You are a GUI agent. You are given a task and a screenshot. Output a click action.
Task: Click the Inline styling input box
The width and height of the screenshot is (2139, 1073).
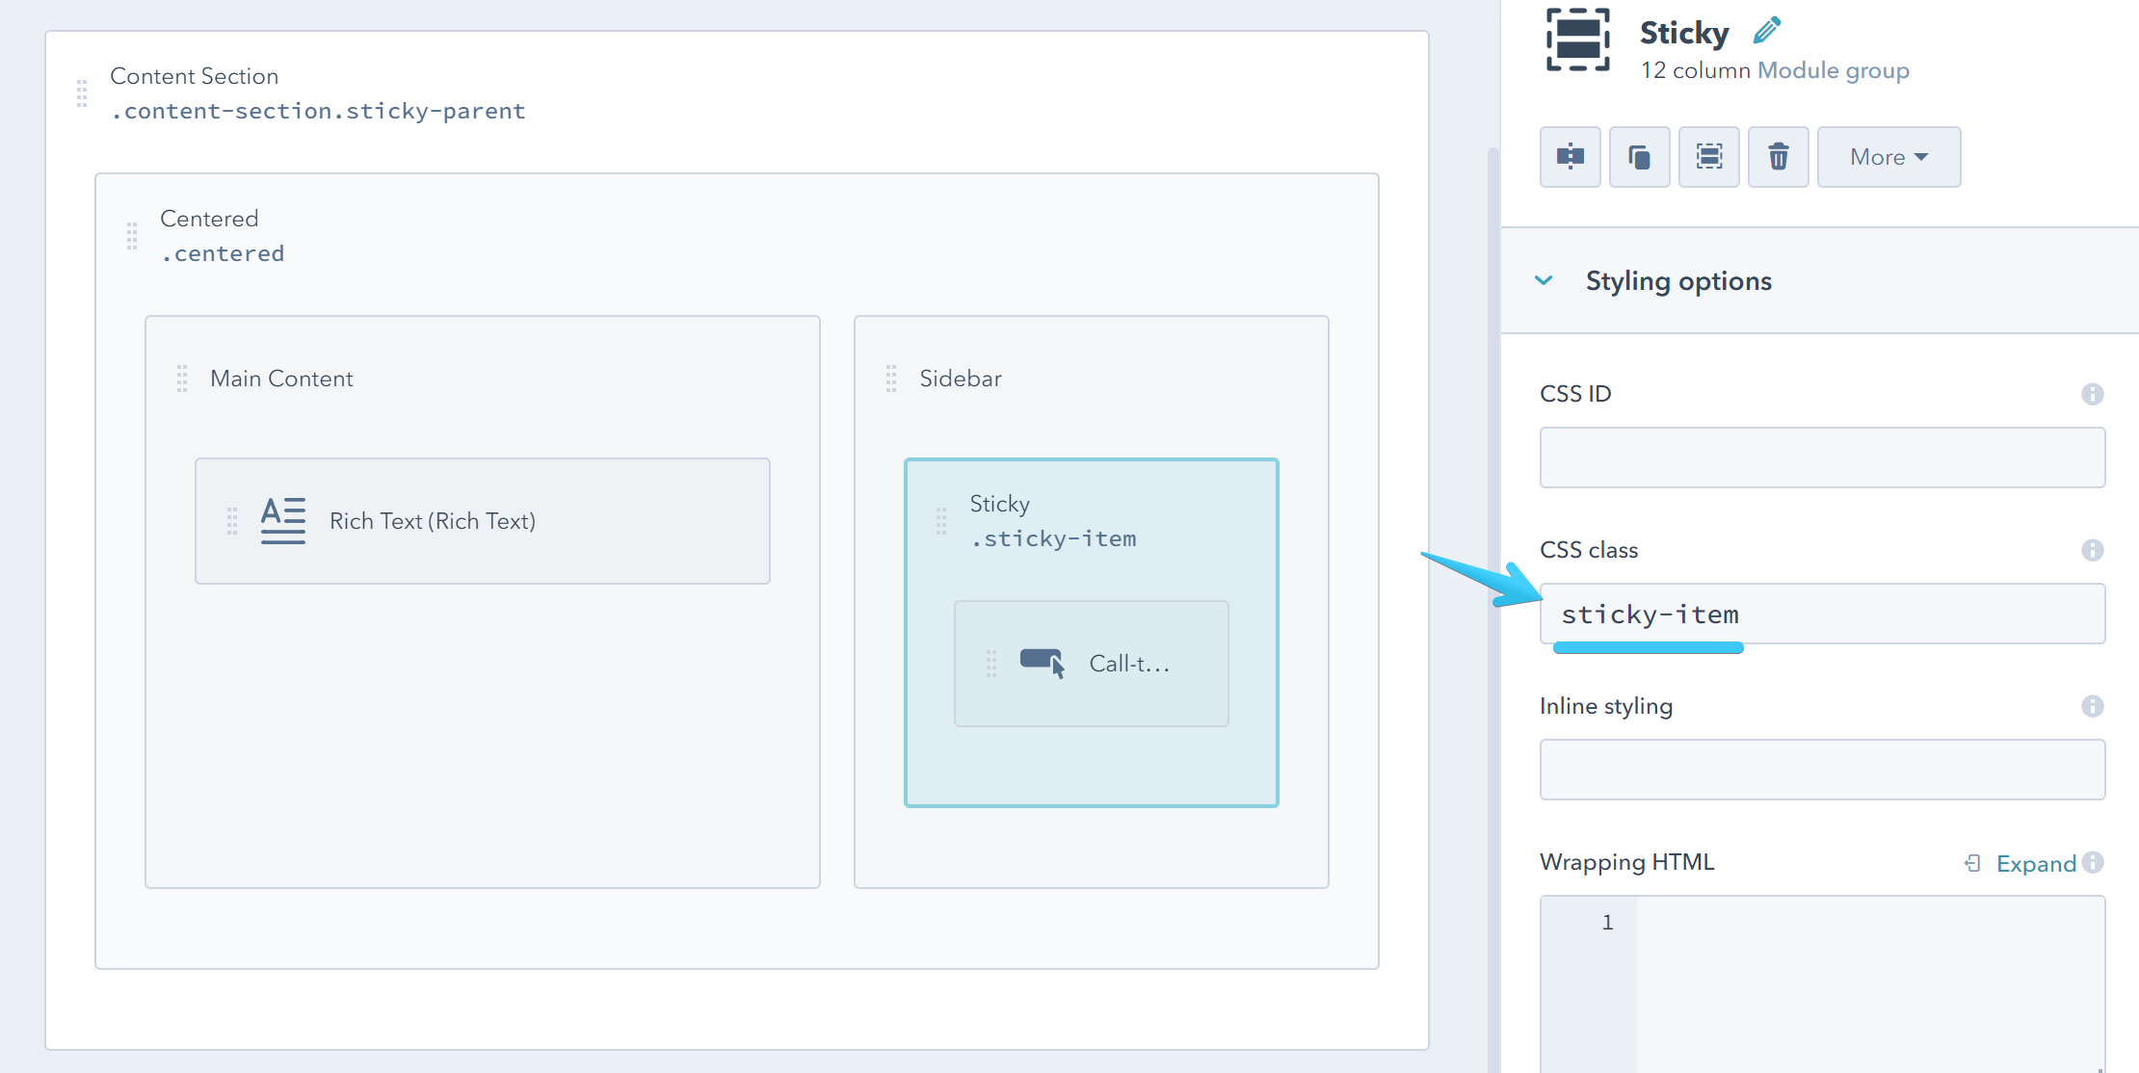coord(1821,769)
